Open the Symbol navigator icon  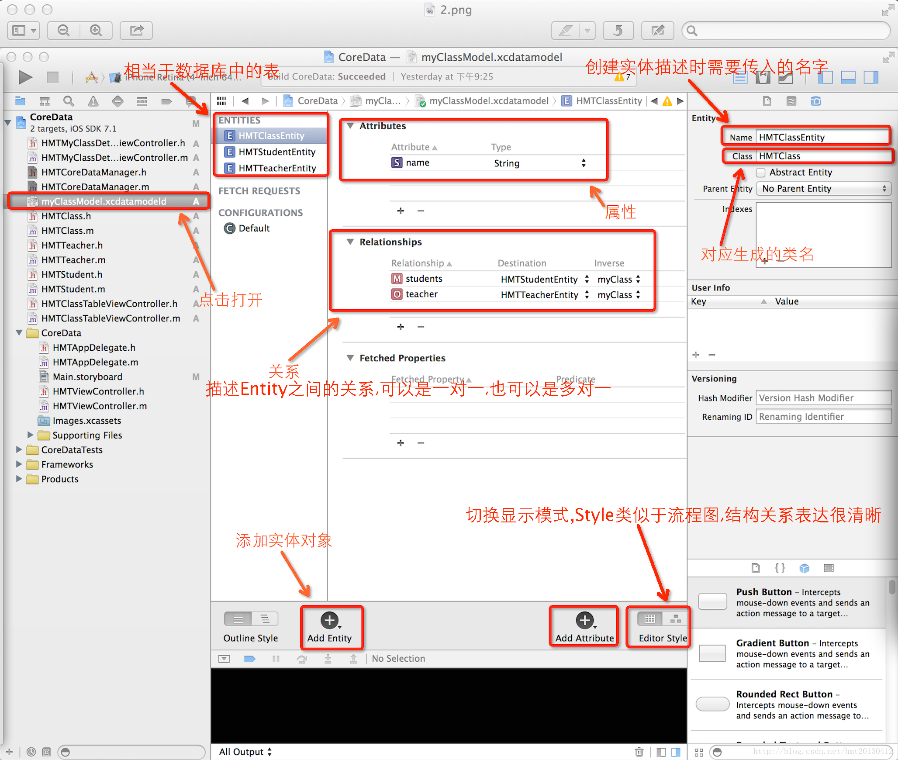pos(45,101)
